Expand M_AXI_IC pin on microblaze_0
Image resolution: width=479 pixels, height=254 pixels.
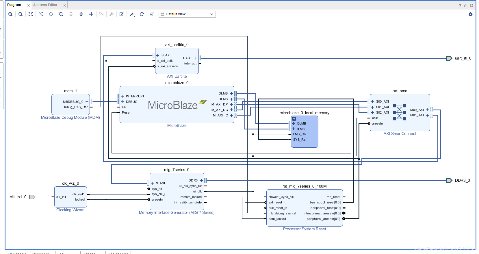[231, 115]
